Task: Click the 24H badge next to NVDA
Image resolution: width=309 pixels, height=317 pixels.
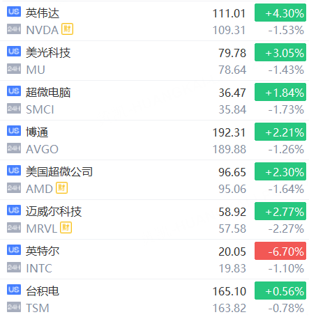Action: (x=14, y=29)
